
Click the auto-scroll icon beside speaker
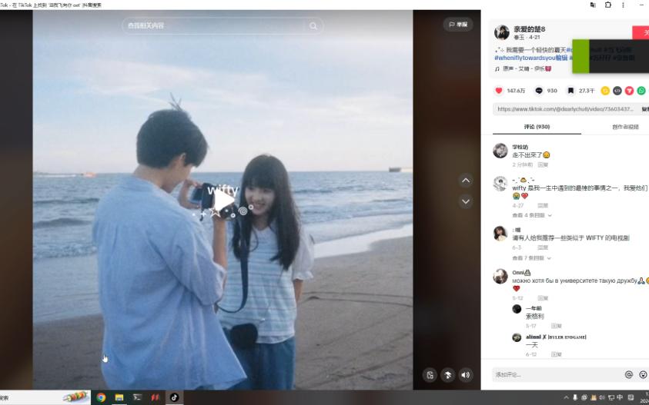448,375
